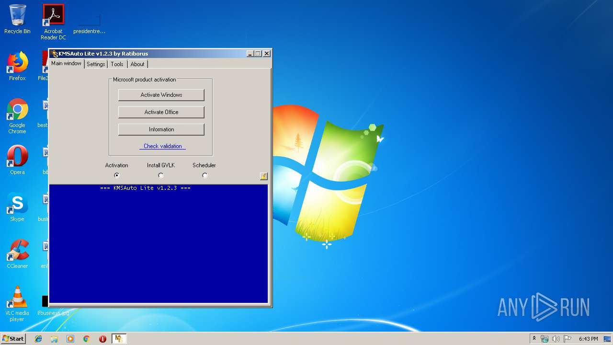This screenshot has height=345, width=613.
Task: Show hidden system tray icons
Action: (534, 339)
